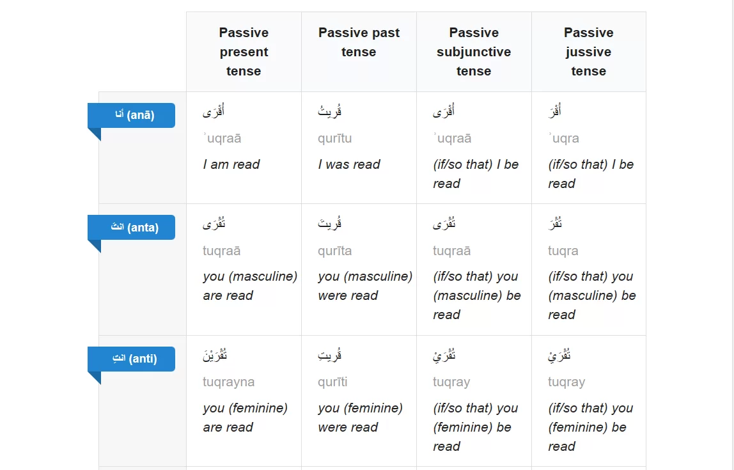
Task: Click the blue anā pronoun label
Action: [x=132, y=115]
